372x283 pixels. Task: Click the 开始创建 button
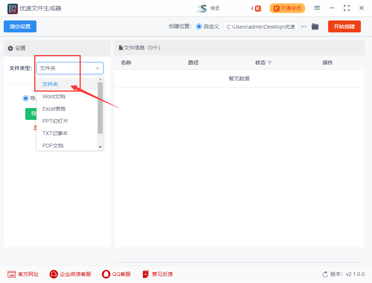tap(344, 26)
